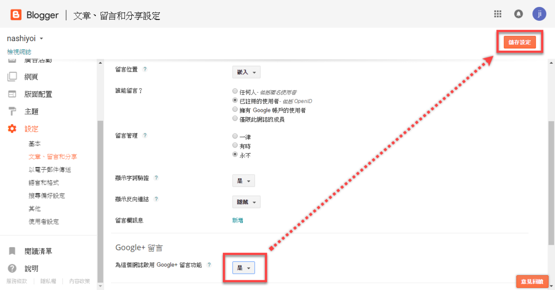Click the page vertical scrollbar
The image size is (555, 290).
pyautogui.click(x=551, y=182)
